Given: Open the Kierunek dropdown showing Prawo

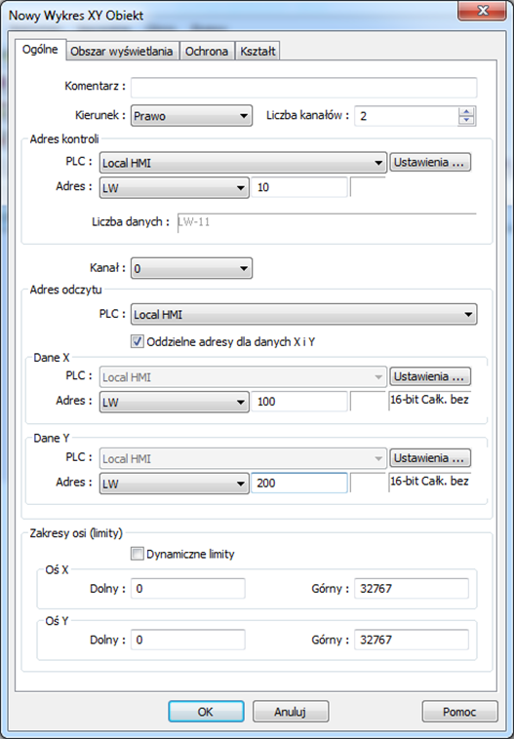Looking at the screenshot, I should point(191,116).
